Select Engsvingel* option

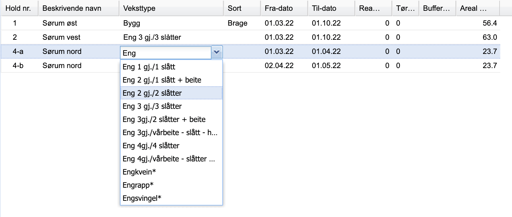point(171,198)
